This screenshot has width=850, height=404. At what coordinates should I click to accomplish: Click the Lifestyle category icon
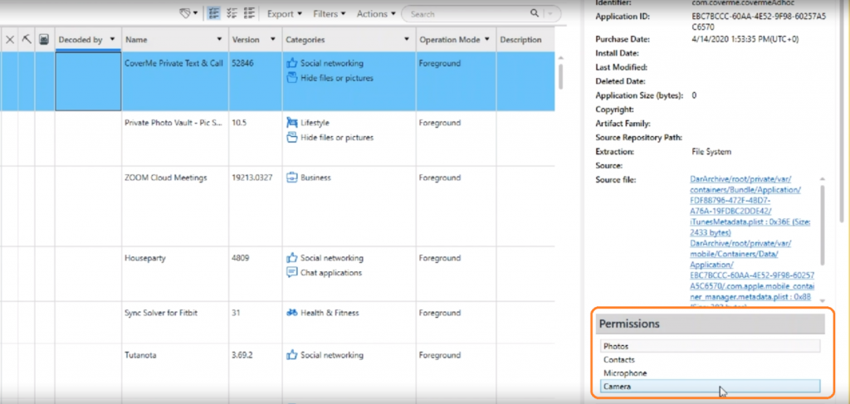(x=292, y=123)
